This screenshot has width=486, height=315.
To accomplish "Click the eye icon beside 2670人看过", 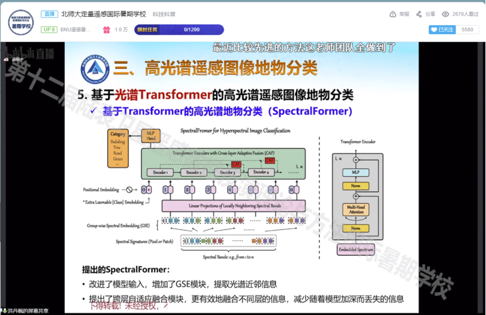I will tap(445, 14).
